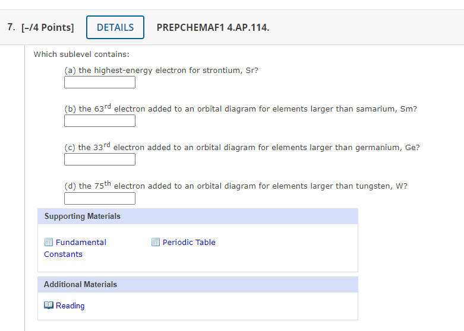This screenshot has width=464, height=331.
Task: Click the Reading book icon
Action: point(49,305)
